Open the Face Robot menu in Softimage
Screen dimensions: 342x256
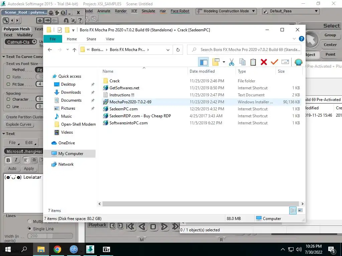tap(180, 11)
